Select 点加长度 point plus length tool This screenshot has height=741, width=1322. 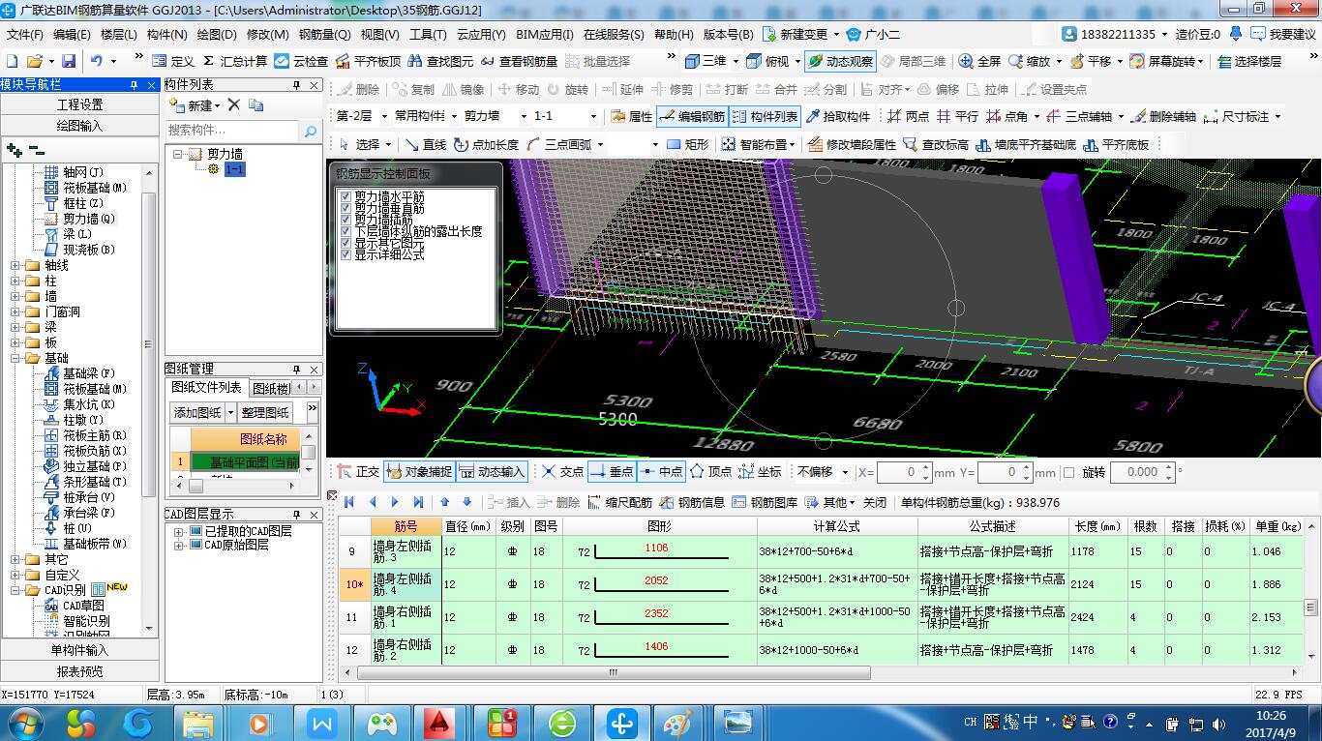(x=487, y=144)
